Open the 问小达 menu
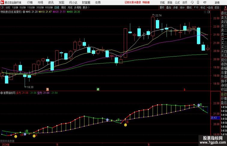This screenshot has width=227, height=146. (73, 2)
